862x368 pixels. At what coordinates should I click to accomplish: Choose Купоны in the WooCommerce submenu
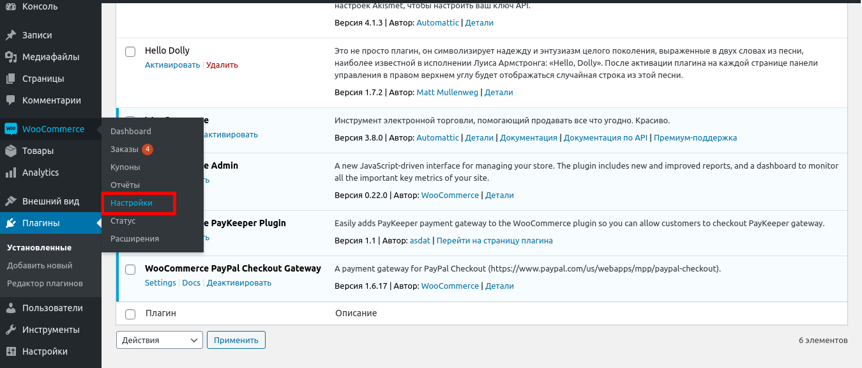125,167
